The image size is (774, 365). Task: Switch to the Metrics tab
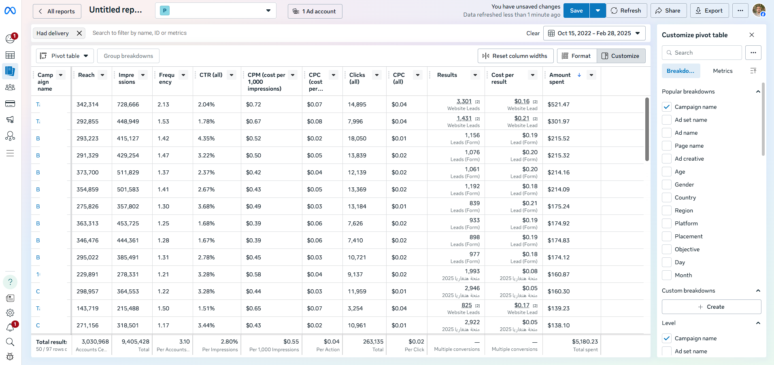[x=723, y=71]
